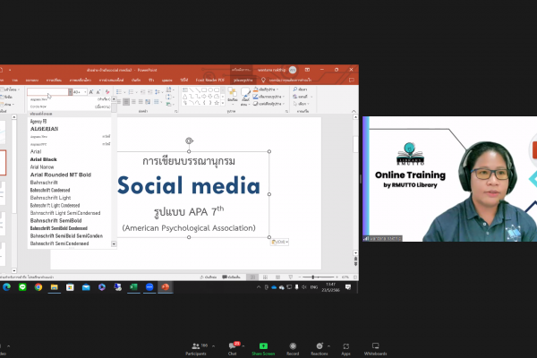Click the zoom in plus button
Viewport: 537px width, 358px height.
coord(337,277)
